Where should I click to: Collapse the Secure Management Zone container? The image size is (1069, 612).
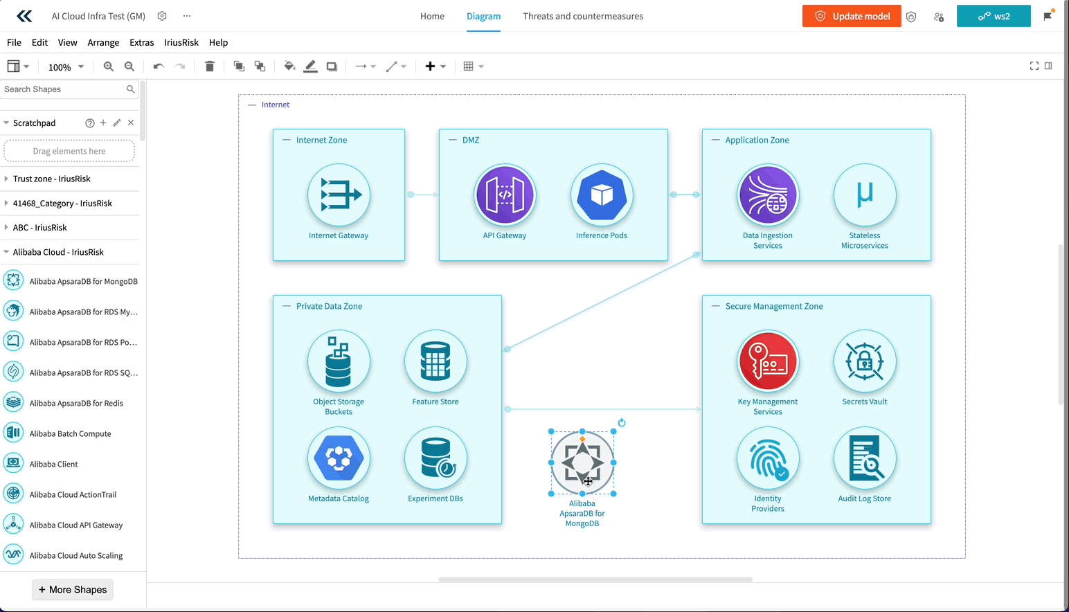[716, 306]
